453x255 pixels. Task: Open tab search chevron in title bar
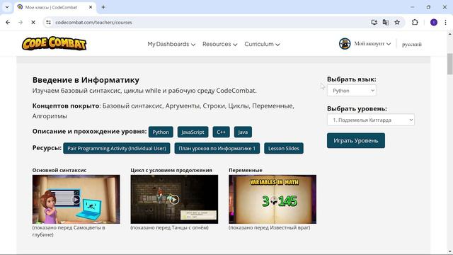pos(7,7)
